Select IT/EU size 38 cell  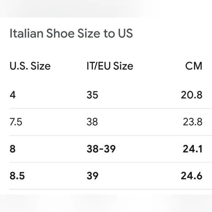point(92,122)
